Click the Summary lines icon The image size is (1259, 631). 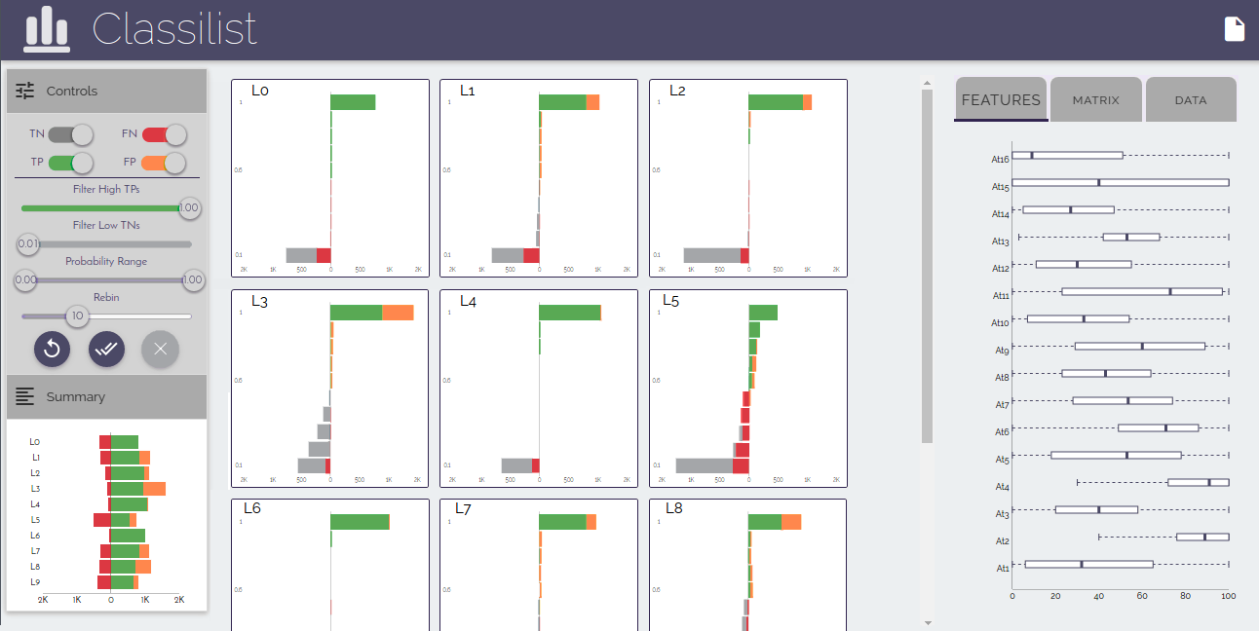(x=25, y=396)
